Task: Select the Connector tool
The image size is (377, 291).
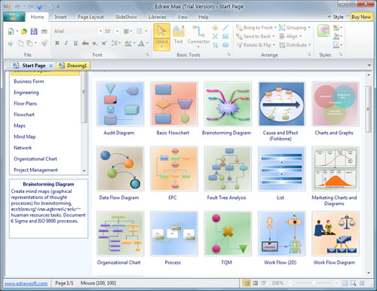Action: (198, 35)
